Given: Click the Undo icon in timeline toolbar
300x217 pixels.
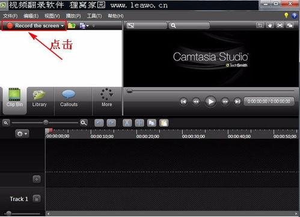Looking at the screenshot, I should (x=99, y=123).
